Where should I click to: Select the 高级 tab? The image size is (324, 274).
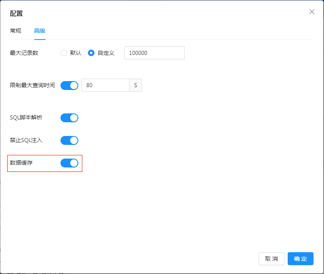pyautogui.click(x=40, y=31)
